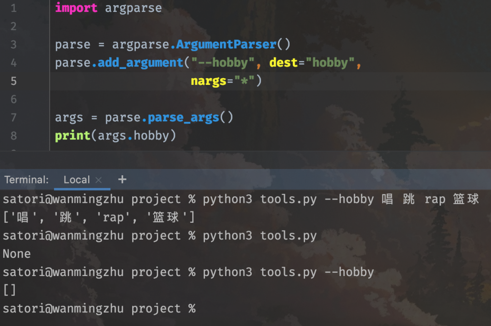Click the empty list [] output line
491x326 pixels.
10,290
